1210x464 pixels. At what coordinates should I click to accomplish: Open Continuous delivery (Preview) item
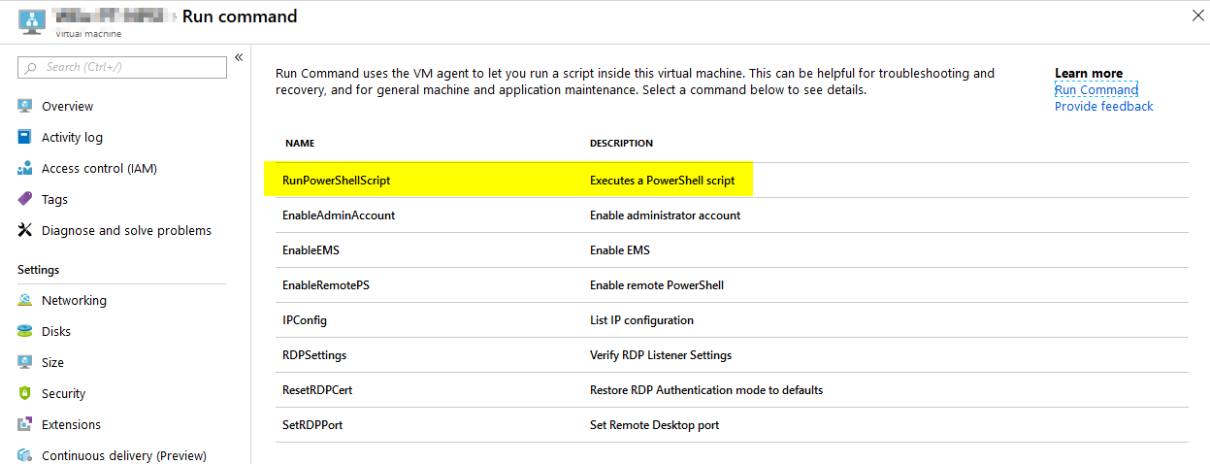[123, 455]
